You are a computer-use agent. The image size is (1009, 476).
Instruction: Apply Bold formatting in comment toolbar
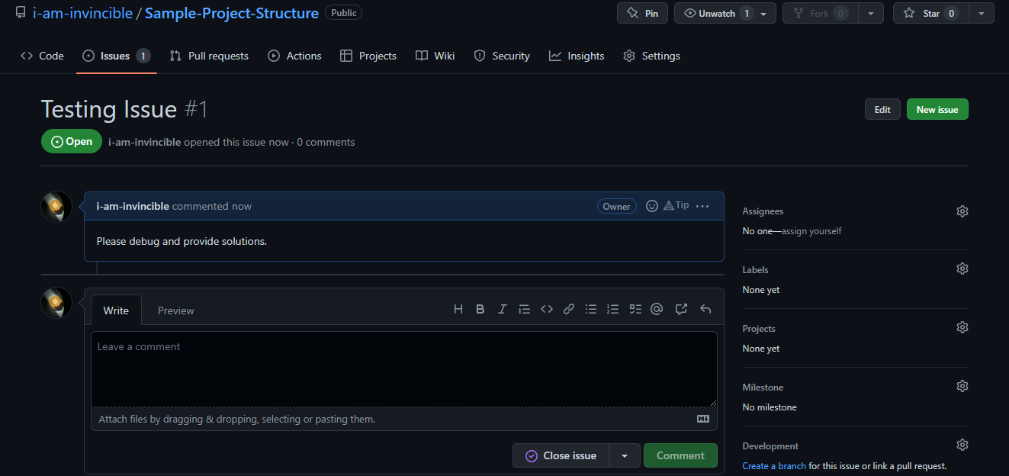(480, 309)
